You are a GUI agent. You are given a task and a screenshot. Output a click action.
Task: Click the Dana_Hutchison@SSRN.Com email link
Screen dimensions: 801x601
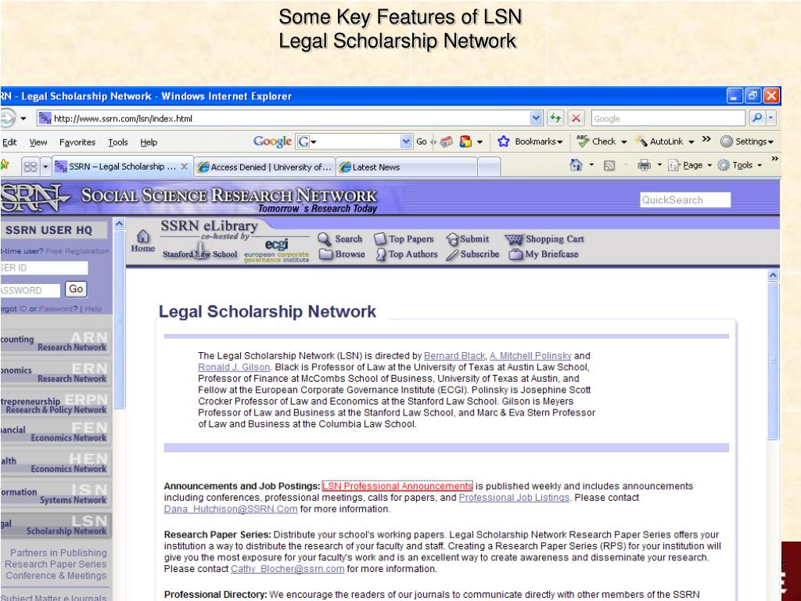(231, 509)
